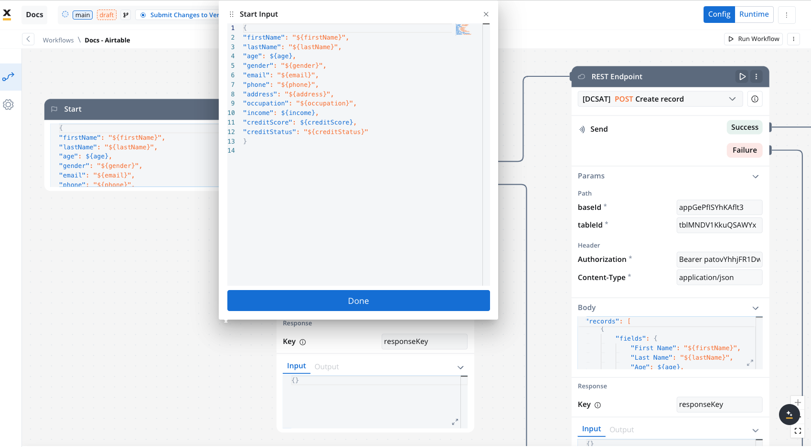Open the POST Create record dropdown
This screenshot has height=447, width=811.
(x=660, y=99)
